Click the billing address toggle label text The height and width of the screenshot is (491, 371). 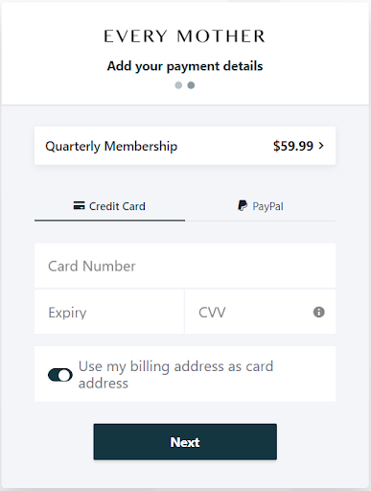(175, 375)
